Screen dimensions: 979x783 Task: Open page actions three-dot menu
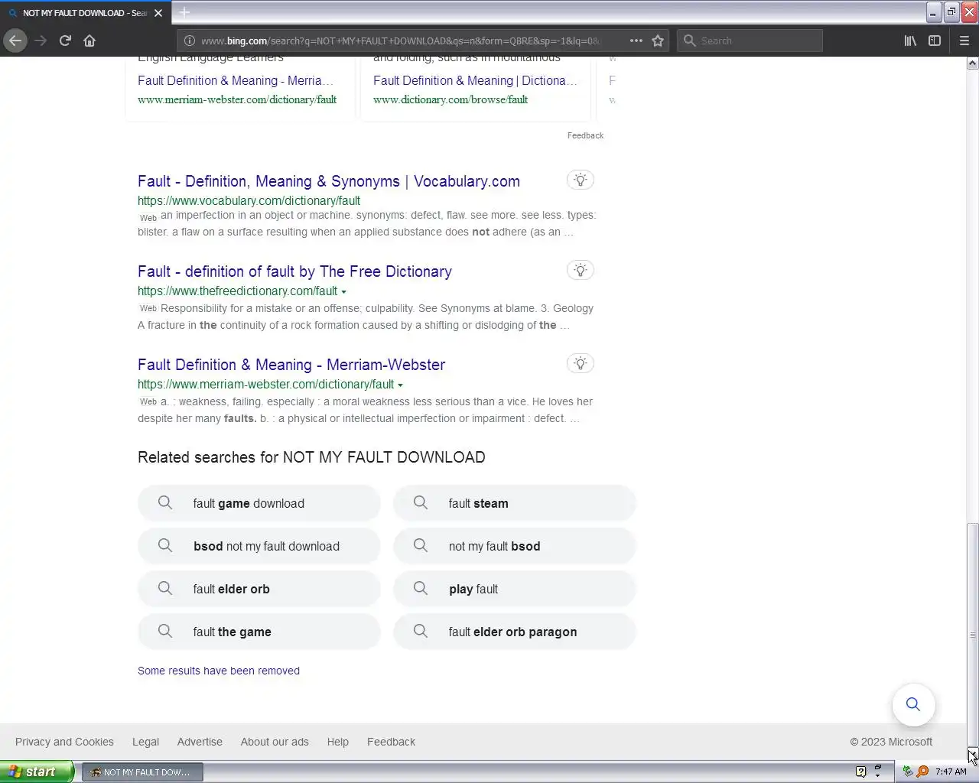click(636, 41)
